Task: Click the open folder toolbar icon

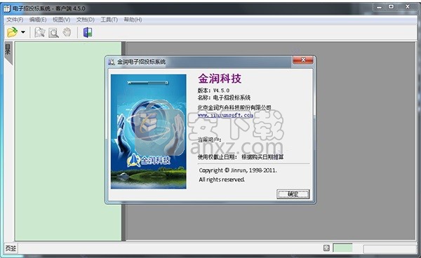Action: pyautogui.click(x=12, y=32)
